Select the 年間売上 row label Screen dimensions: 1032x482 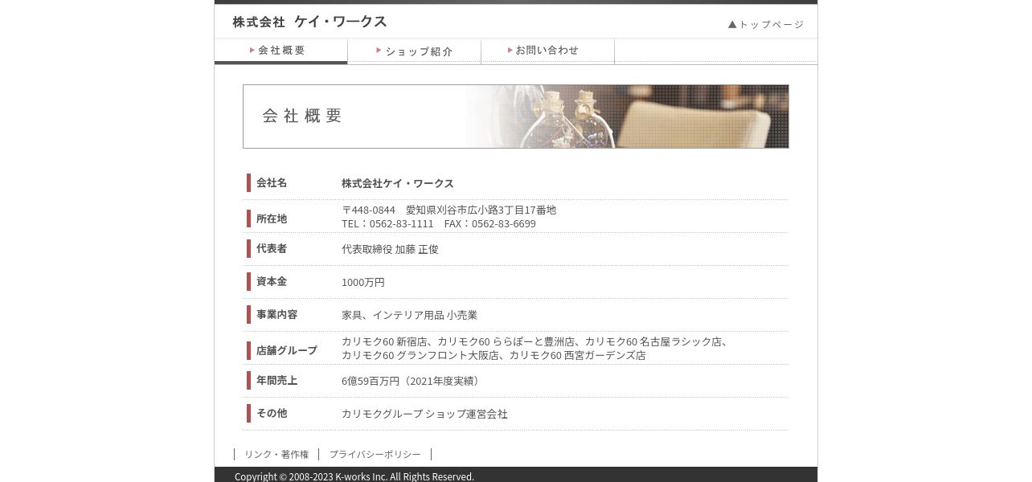point(276,380)
